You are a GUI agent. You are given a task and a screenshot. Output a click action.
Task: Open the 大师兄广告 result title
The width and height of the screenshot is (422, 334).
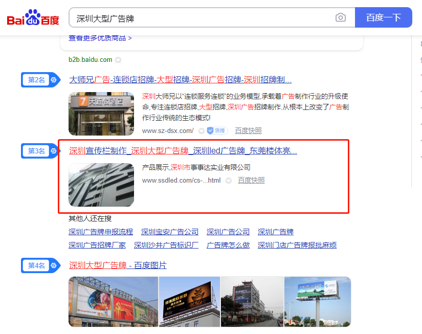pyautogui.click(x=181, y=80)
